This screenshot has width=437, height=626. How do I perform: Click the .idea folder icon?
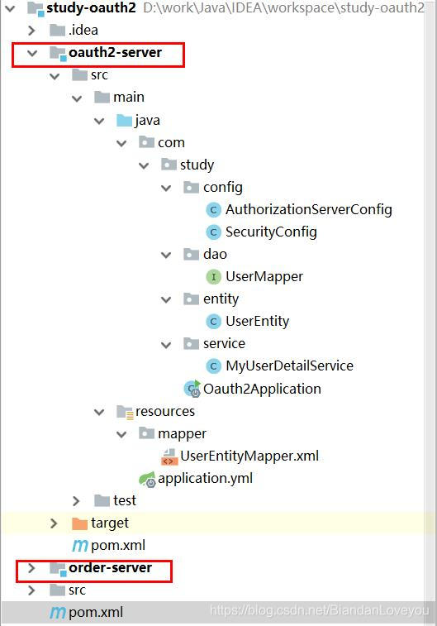(x=57, y=30)
